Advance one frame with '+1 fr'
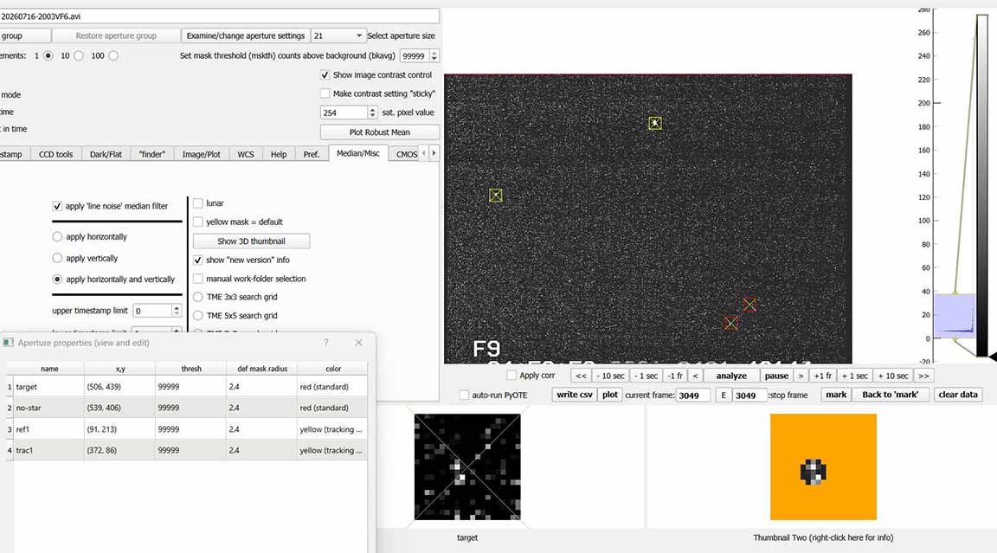 [823, 376]
